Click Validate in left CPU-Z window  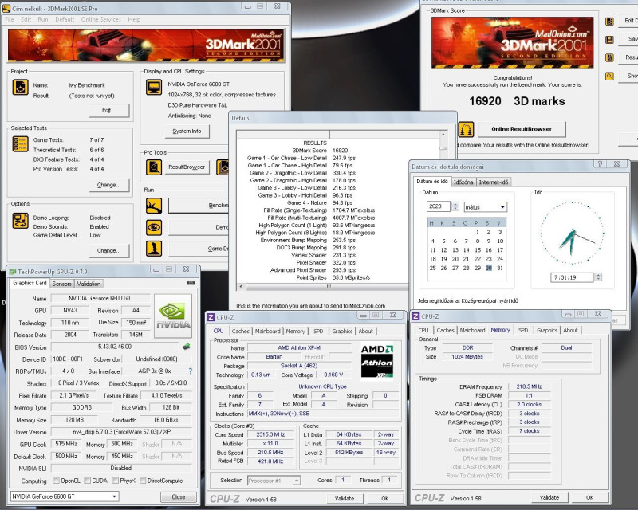(x=345, y=498)
